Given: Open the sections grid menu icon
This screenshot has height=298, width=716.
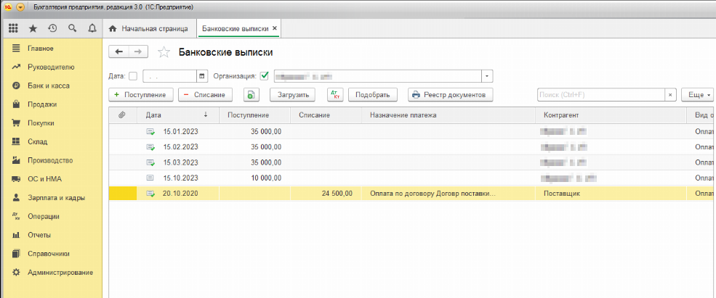Looking at the screenshot, I should coord(13,28).
